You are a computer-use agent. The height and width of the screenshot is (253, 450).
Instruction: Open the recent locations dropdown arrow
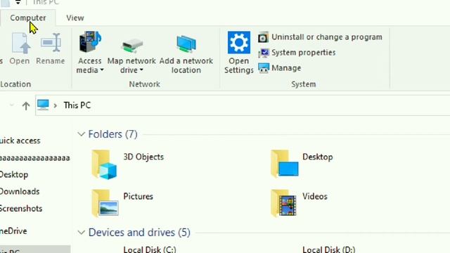[x=12, y=105]
